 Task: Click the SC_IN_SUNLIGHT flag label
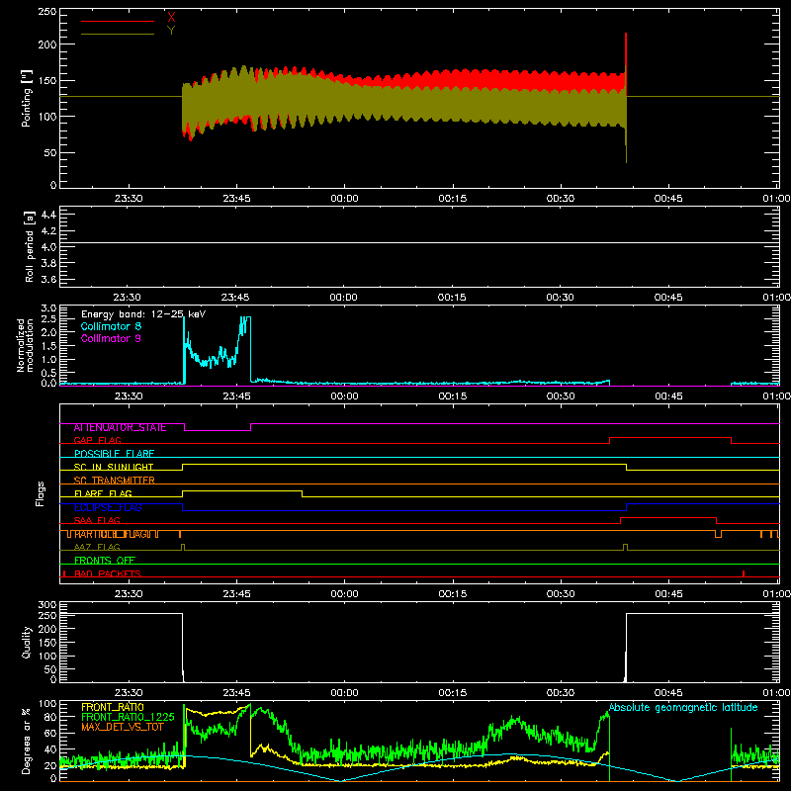point(114,467)
